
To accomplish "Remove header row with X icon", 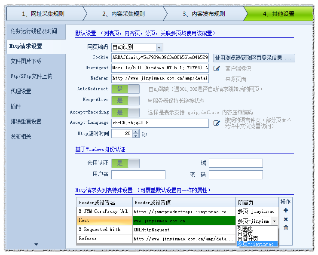I will pyautogui.click(x=286, y=219).
